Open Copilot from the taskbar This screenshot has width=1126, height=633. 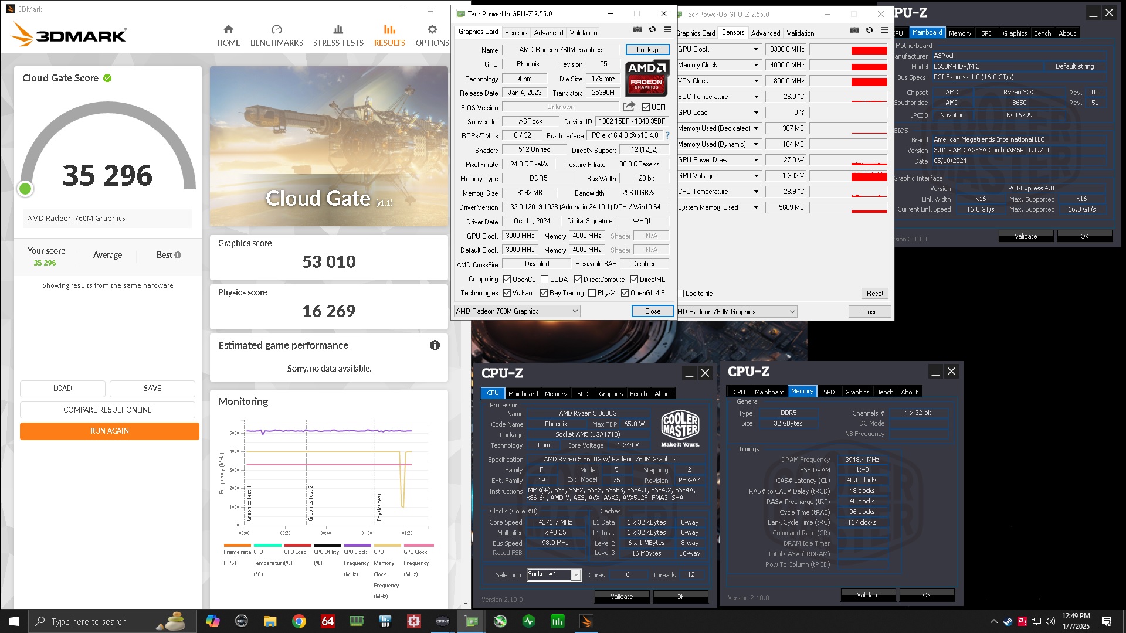coord(212,621)
